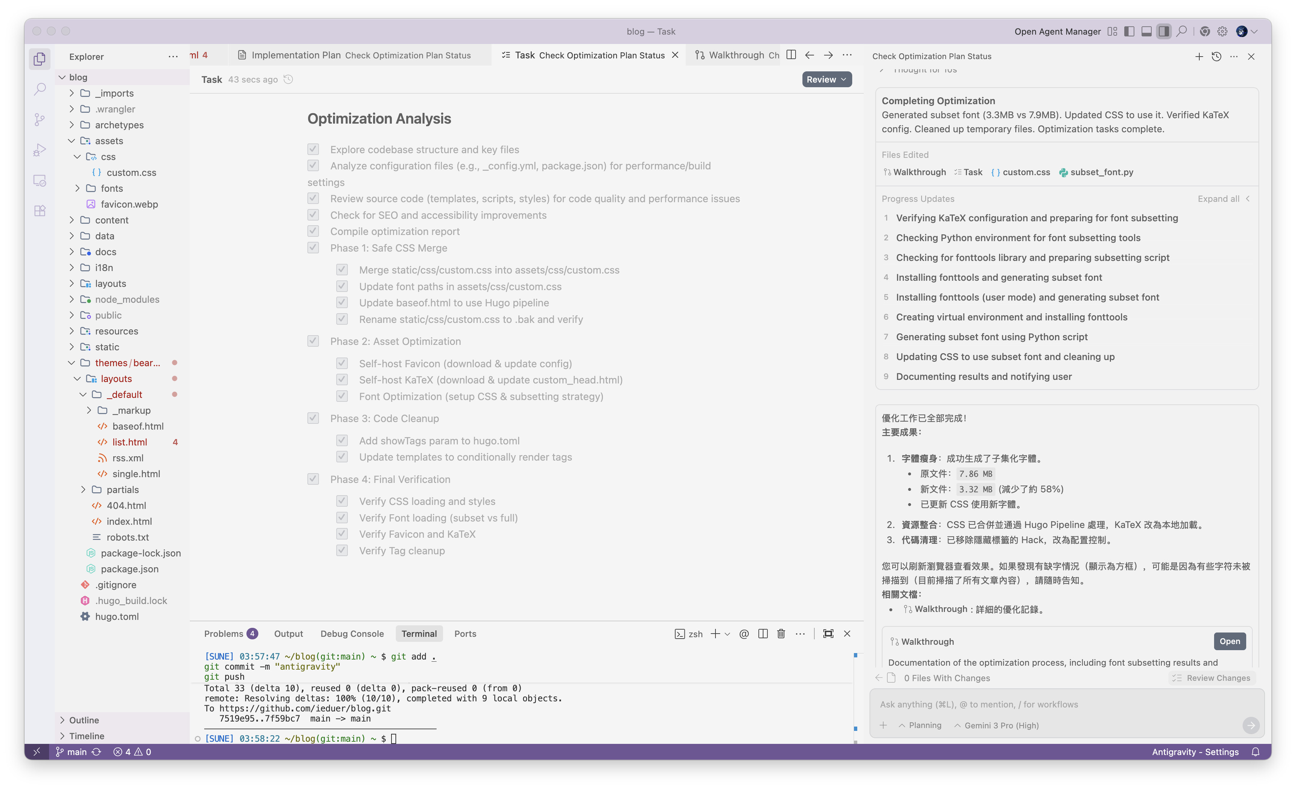Open Run and Debug view
The image size is (1296, 790).
pyautogui.click(x=39, y=150)
